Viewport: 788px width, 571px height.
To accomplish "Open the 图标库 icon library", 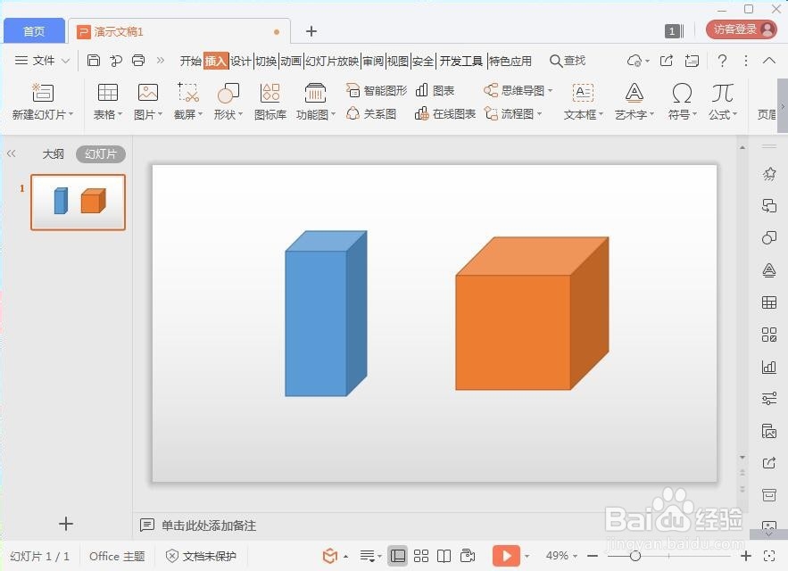I will (x=270, y=93).
